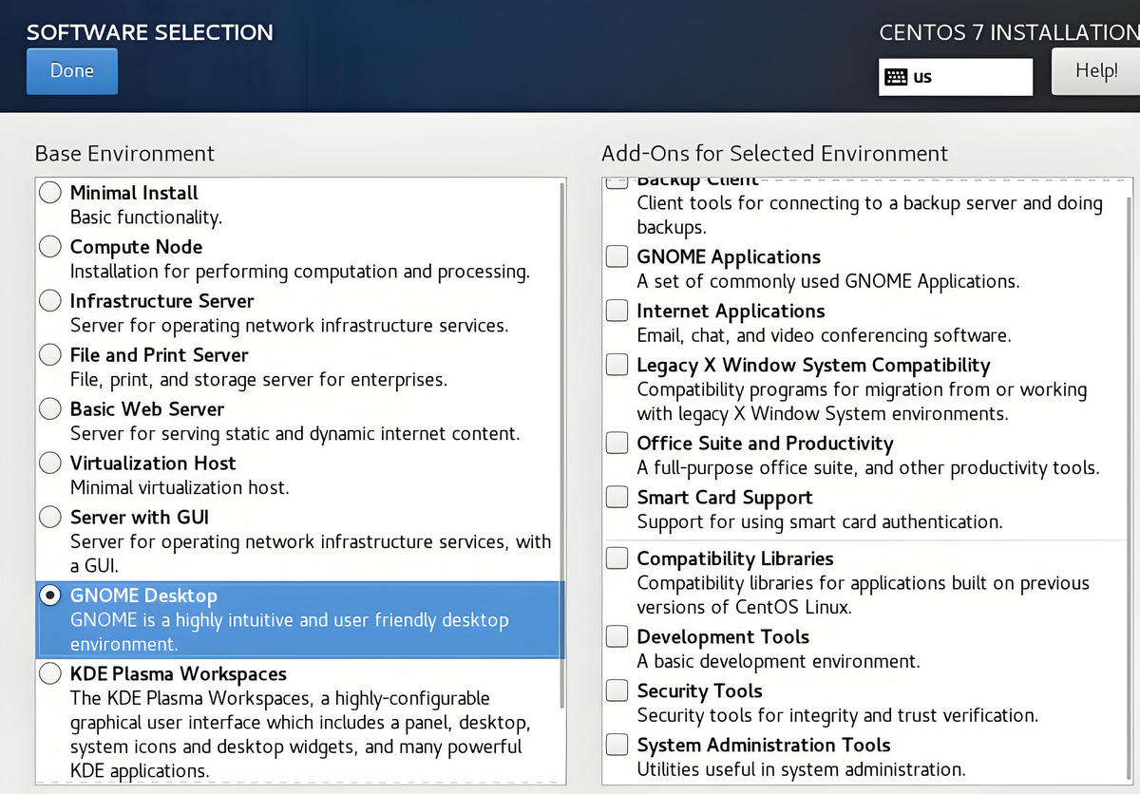Click 'Server for serving static and dynamic internet content.'
1140x794 pixels.
tap(295, 434)
